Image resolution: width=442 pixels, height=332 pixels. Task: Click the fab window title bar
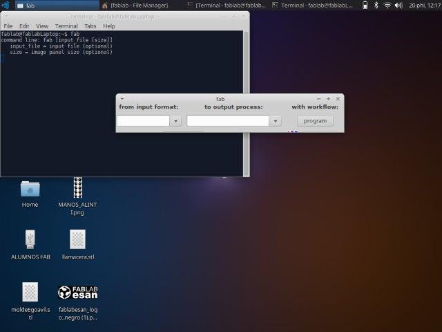pos(220,99)
